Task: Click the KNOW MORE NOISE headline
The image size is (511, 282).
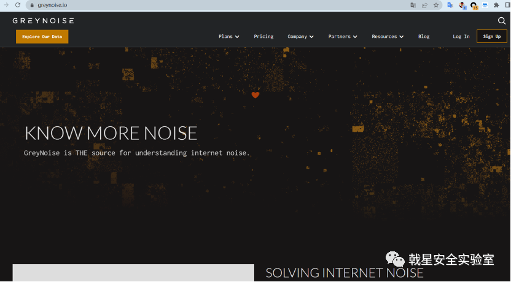Action: (x=111, y=134)
